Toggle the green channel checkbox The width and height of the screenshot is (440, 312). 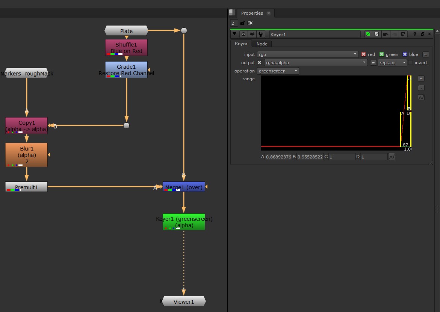coord(381,54)
